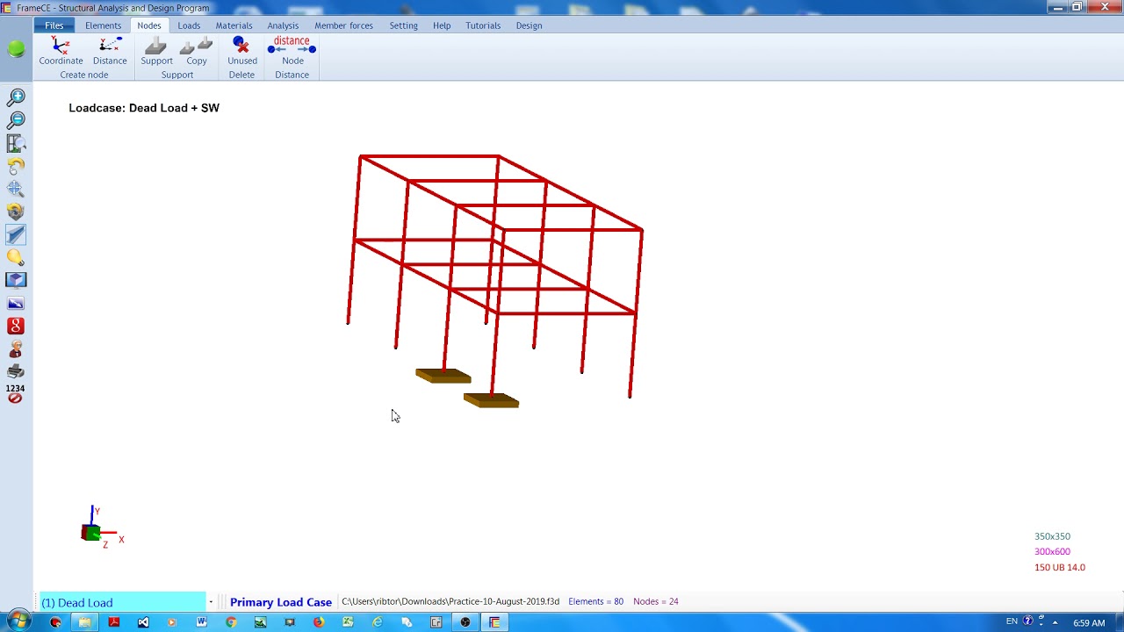Click the XYZ axis orientation cube
Image resolution: width=1124 pixels, height=632 pixels.
click(90, 533)
